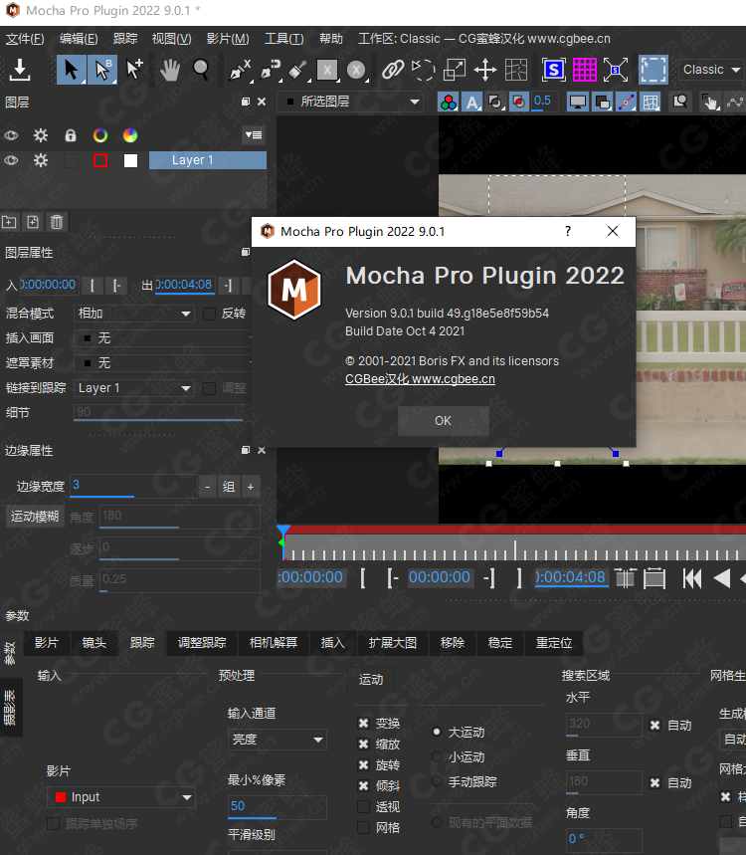Create new layer group folder icon
Viewport: 746px width, 855px height.
pos(9,222)
